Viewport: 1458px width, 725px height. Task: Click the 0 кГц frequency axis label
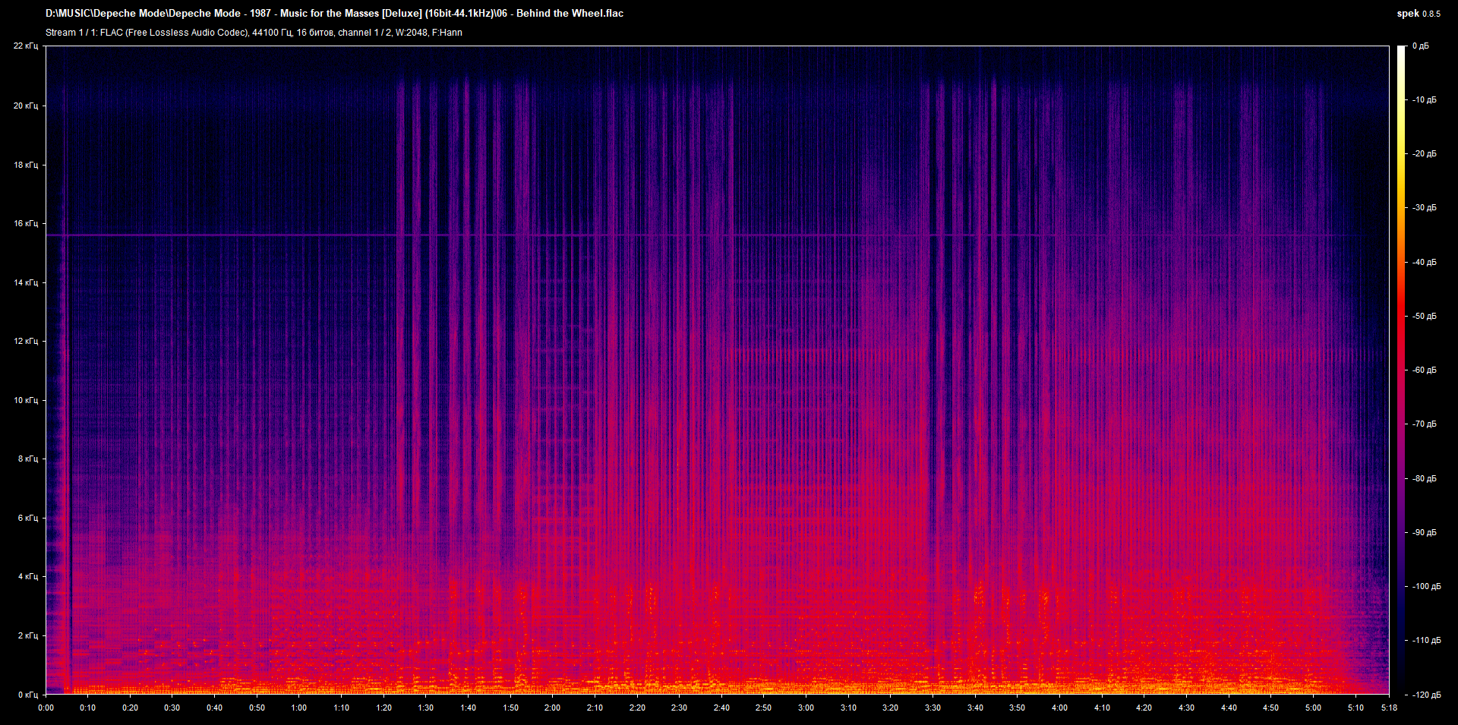[27, 695]
